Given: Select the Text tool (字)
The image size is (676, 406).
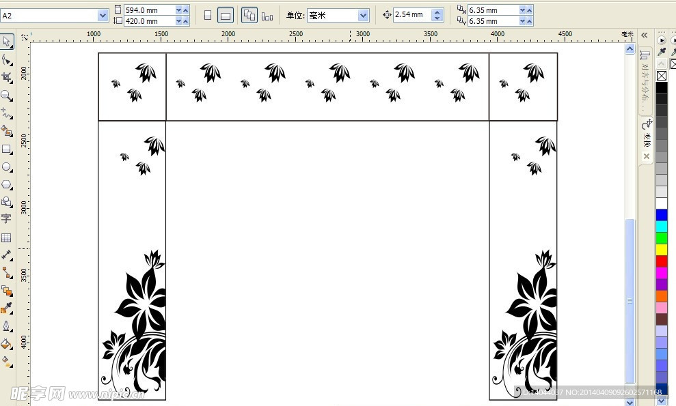Looking at the screenshot, I should [6, 219].
